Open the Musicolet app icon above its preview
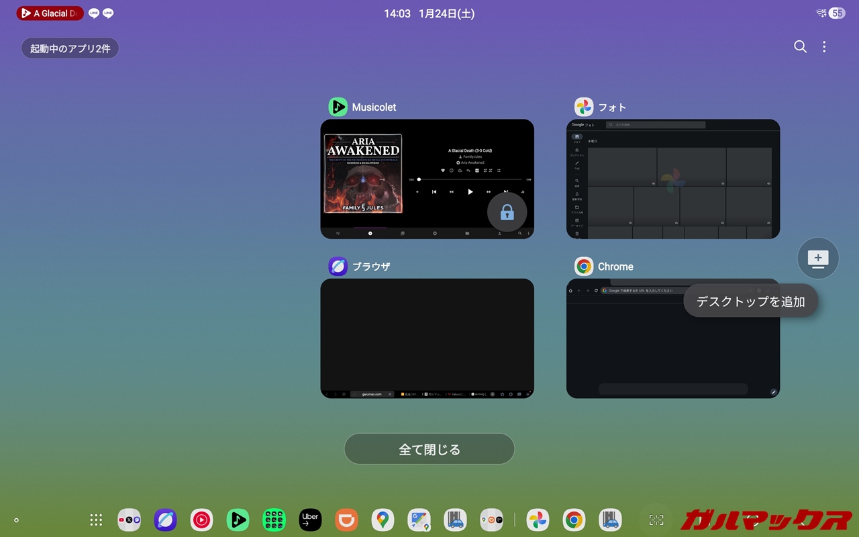Screen dimensions: 859x537 338,107
